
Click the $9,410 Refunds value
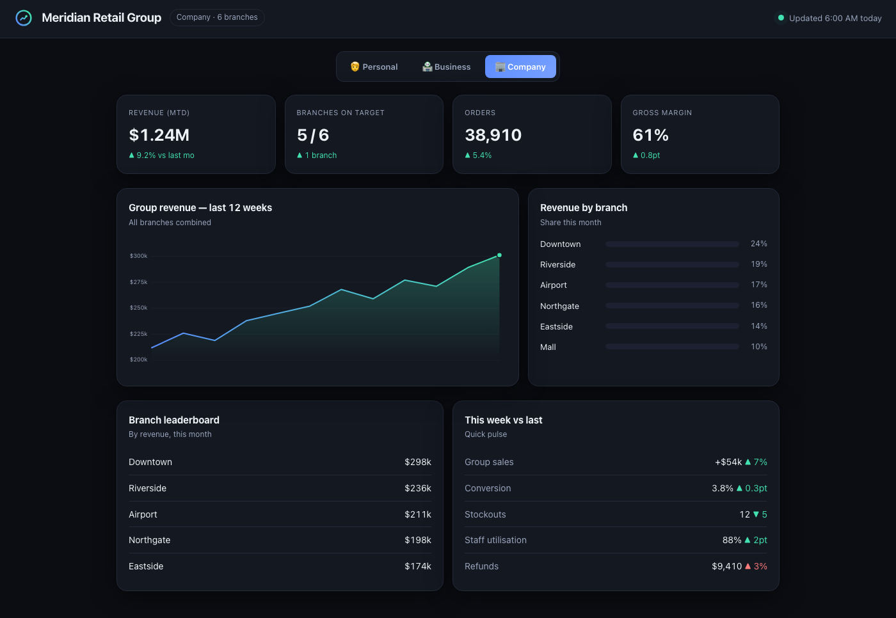pyautogui.click(x=727, y=566)
